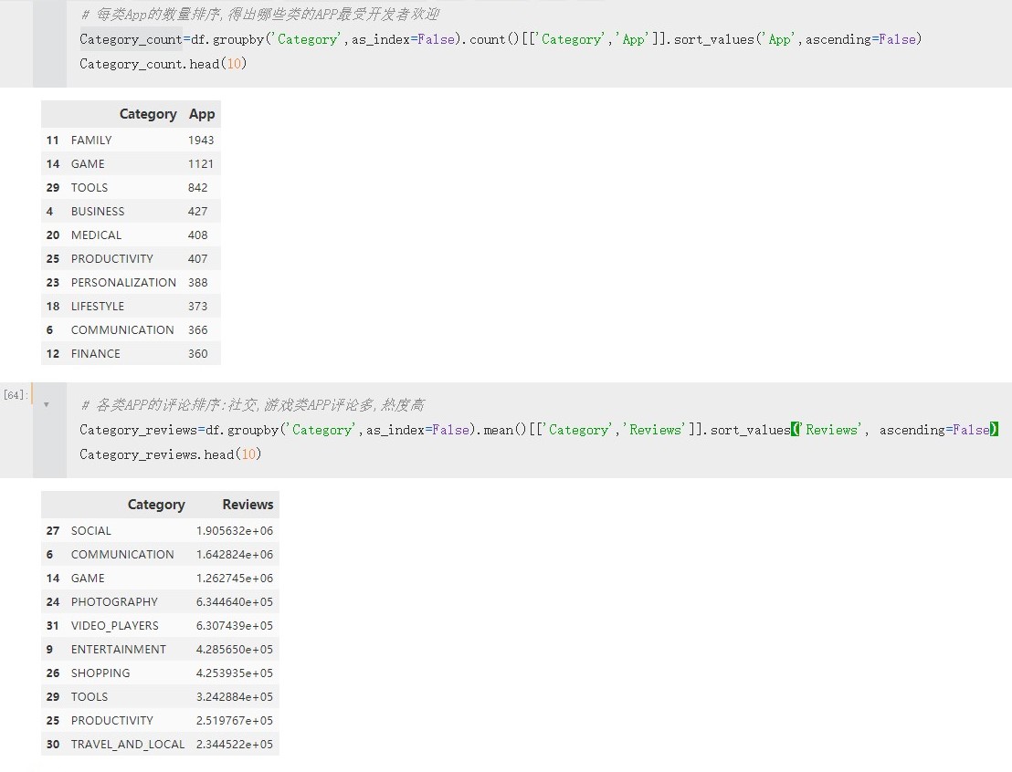Select the count value 360
Image resolution: width=1012 pixels, height=772 pixels.
(x=197, y=354)
